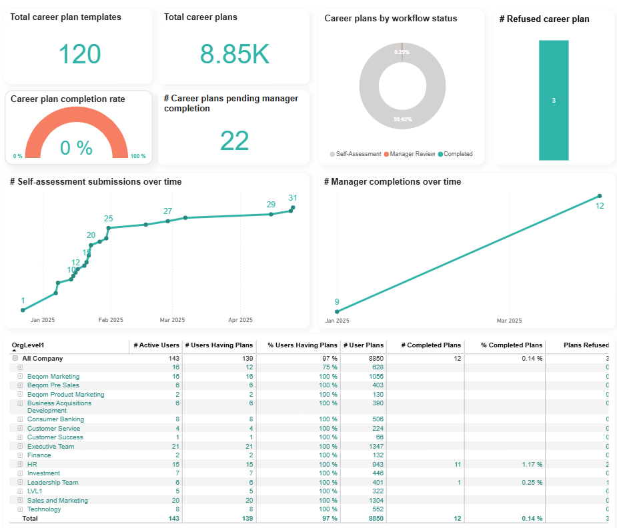Click the # Active Users column header
Viewport: 617px width, 528px height.
coord(156,345)
